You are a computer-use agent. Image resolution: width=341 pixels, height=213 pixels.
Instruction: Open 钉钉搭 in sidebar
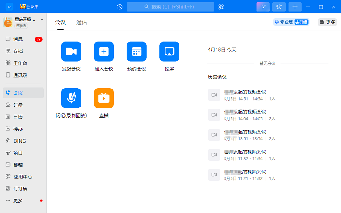click(x=23, y=189)
